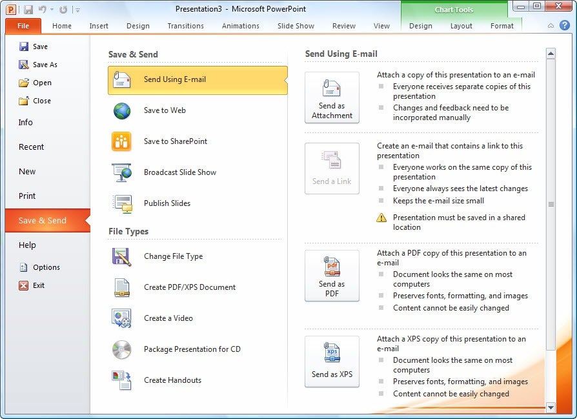The width and height of the screenshot is (577, 419).
Task: Open the File tab
Action: click(x=23, y=26)
